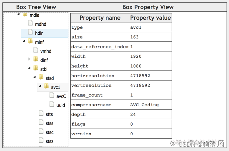Select the avcC box label
229x151 pixels.
coord(61,96)
